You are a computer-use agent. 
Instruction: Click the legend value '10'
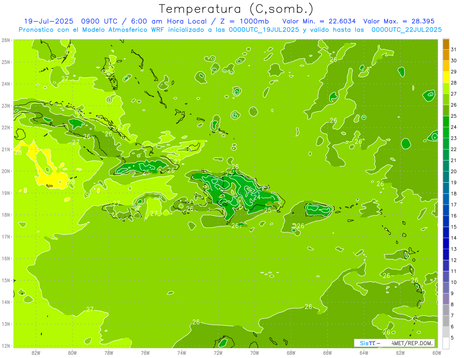pyautogui.click(x=454, y=282)
